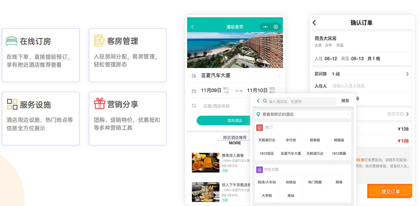Image resolution: width=420 pixels, height=206 pixels.
Task: Select 亚夏汽车大厦 in 热门 grid
Action: coord(291,153)
